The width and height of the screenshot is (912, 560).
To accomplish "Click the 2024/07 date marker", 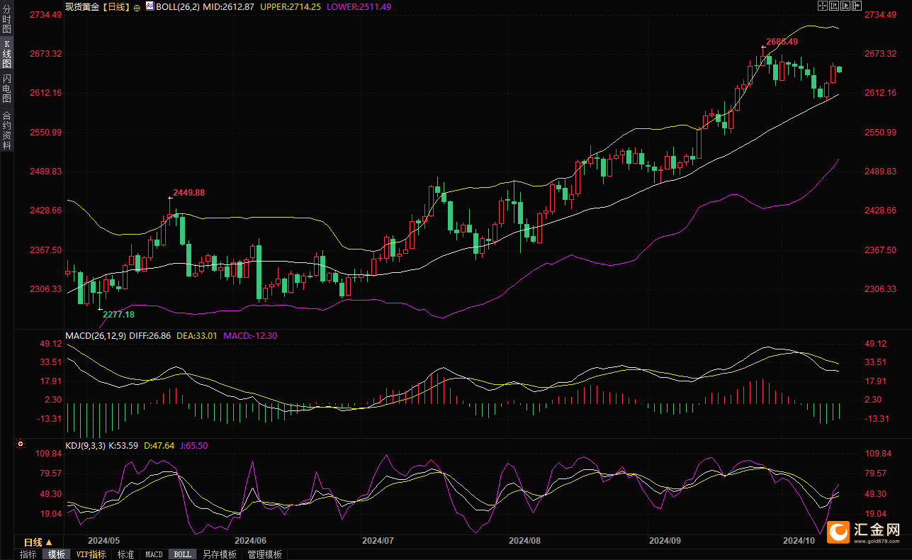I will (x=377, y=540).
